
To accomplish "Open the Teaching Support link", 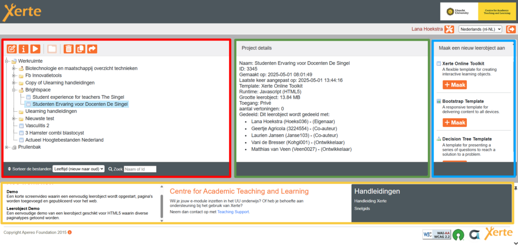I will click(x=233, y=212).
